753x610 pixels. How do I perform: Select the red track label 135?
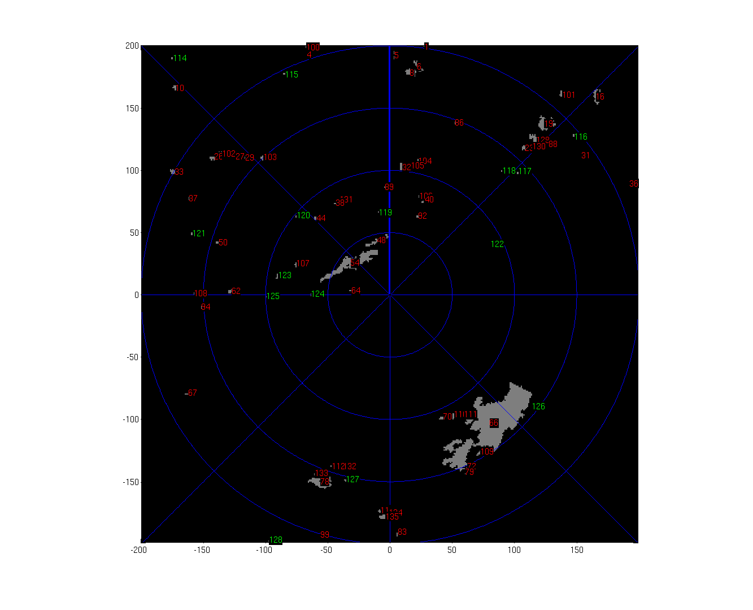tap(392, 517)
